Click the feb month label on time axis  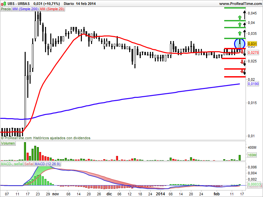point(217,194)
